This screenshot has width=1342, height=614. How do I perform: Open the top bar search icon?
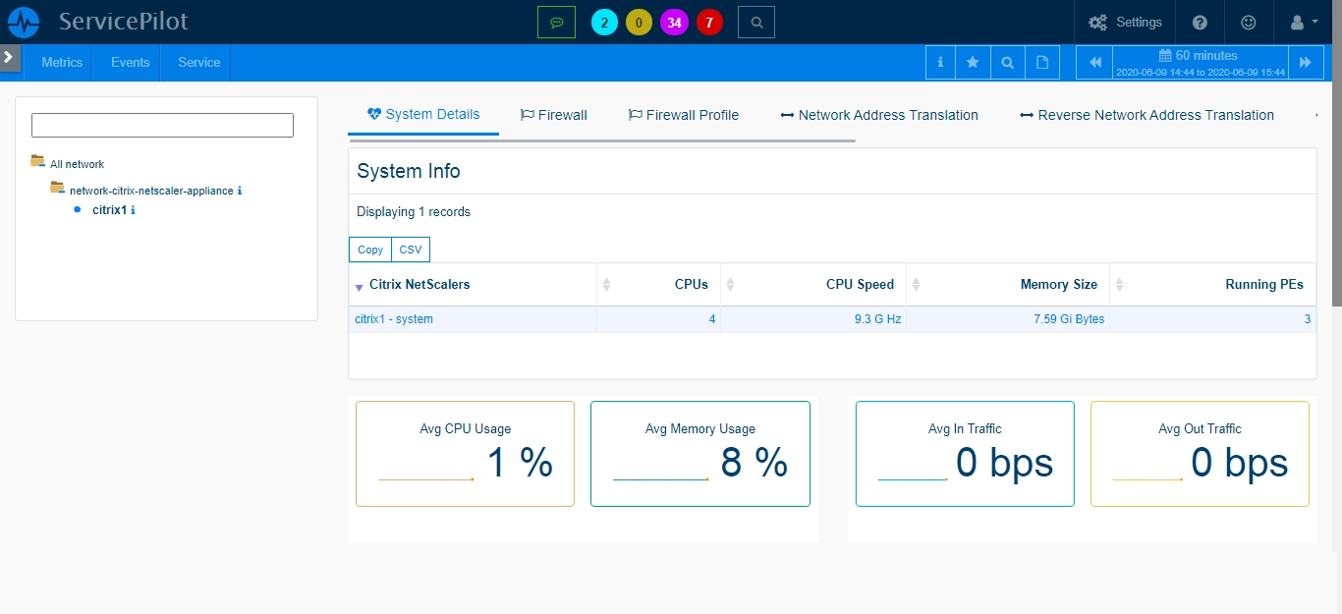(755, 22)
